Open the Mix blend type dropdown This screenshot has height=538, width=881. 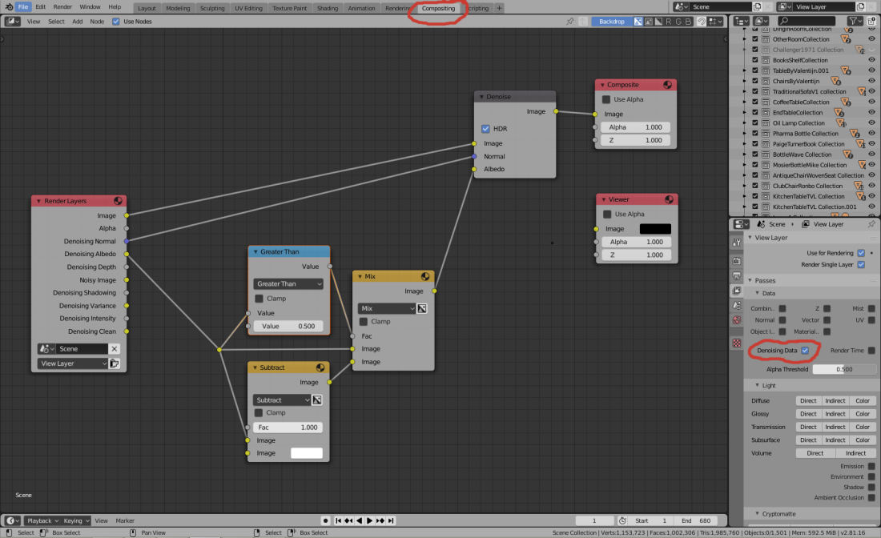click(387, 308)
